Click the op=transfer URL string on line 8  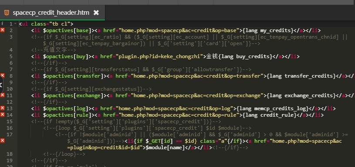point(197,76)
